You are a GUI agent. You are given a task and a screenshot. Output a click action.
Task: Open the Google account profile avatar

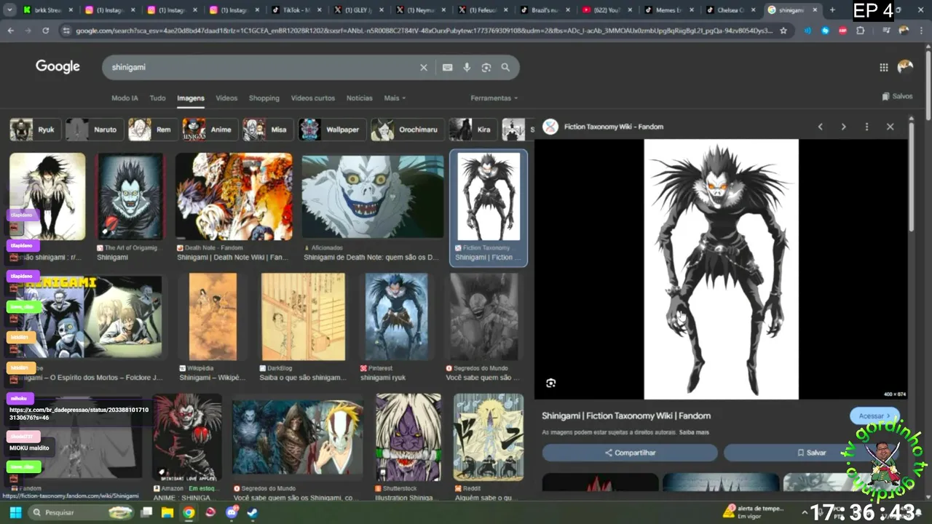coord(905,67)
